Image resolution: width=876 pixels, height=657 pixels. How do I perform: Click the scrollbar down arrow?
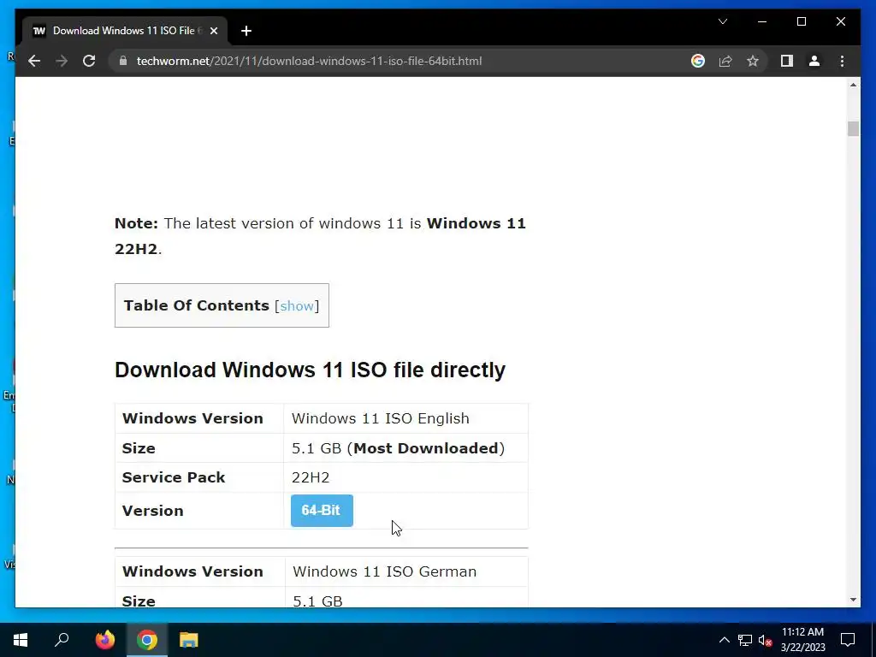click(x=853, y=600)
